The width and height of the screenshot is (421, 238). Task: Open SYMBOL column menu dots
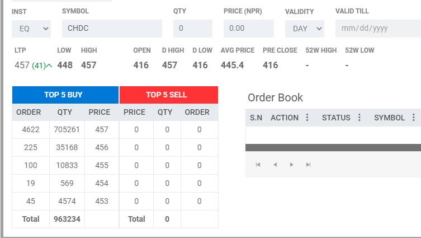(x=414, y=118)
